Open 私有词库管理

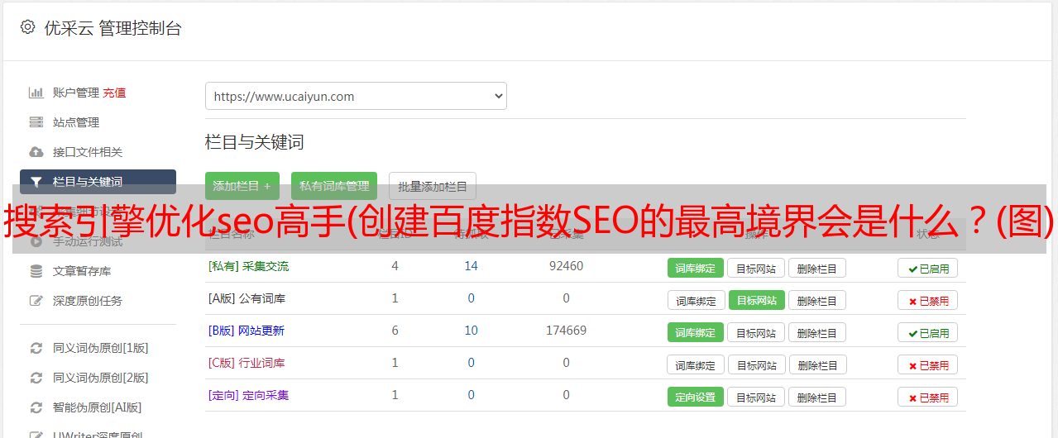coord(334,186)
